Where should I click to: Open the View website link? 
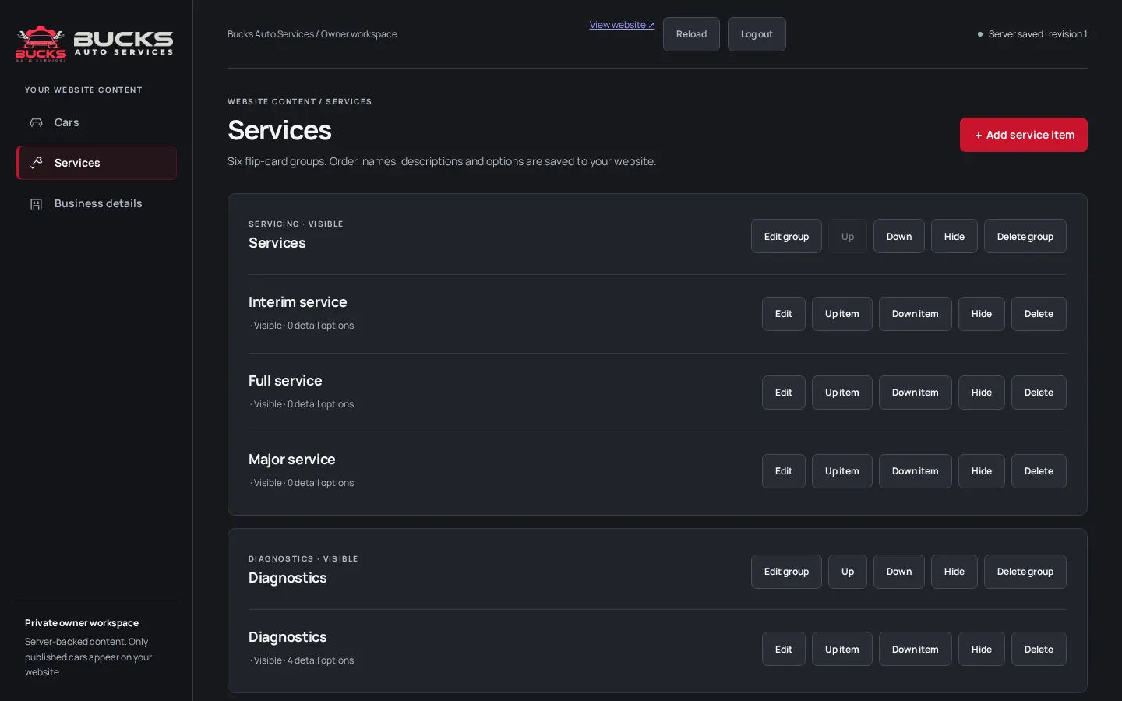[x=622, y=25]
